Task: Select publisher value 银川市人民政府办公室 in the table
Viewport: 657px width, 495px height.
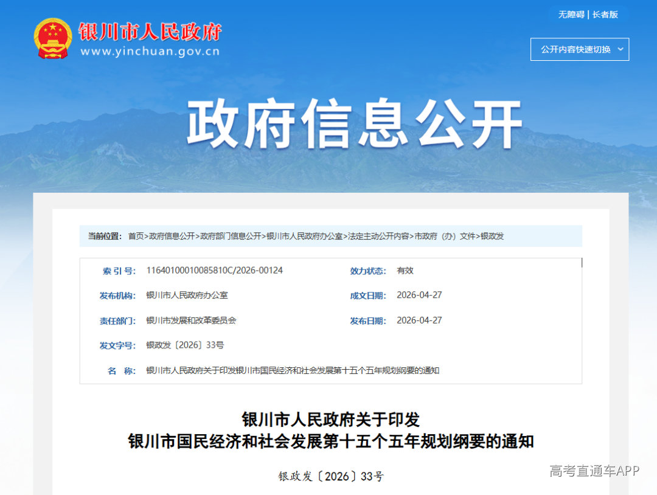Action: click(187, 296)
